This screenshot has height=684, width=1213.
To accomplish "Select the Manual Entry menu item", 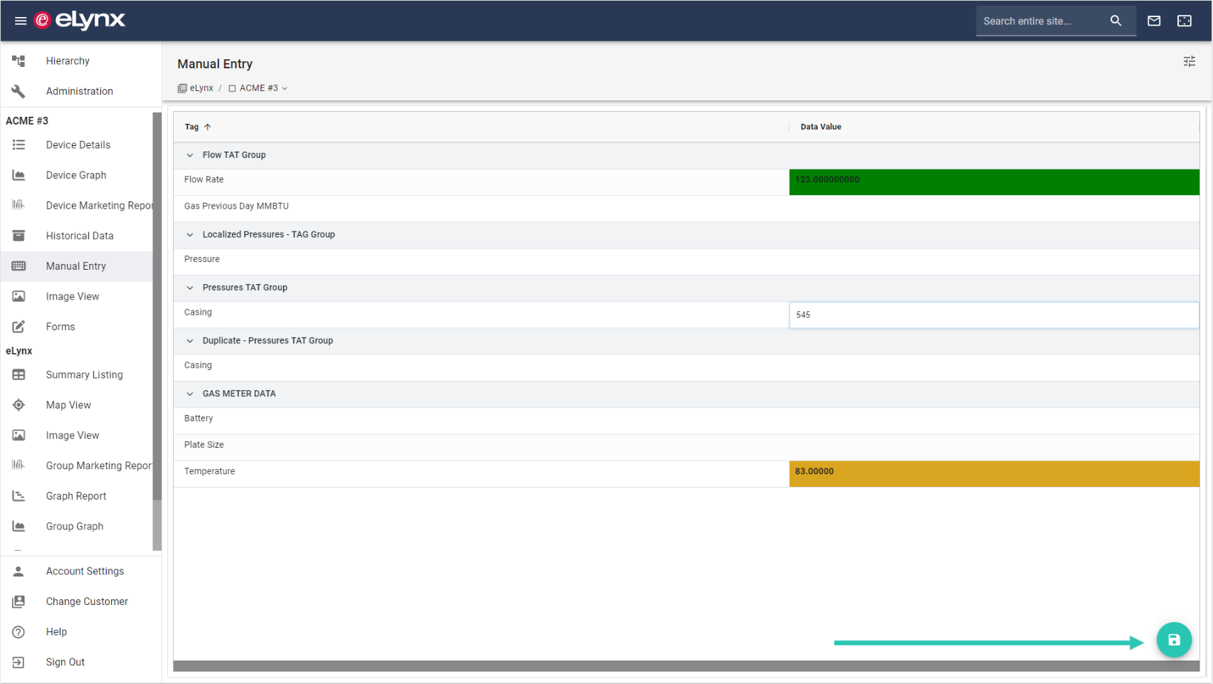I will (x=76, y=266).
